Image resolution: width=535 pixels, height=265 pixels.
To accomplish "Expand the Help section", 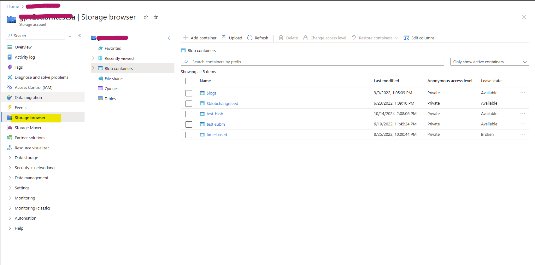I will pos(10,228).
